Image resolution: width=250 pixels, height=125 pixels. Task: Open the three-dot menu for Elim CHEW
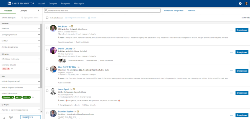click(x=231, y=71)
